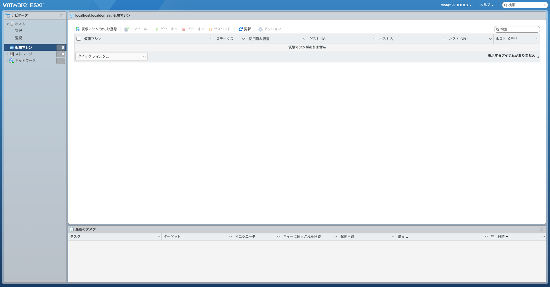Select the ホスト server icon

pos(12,24)
